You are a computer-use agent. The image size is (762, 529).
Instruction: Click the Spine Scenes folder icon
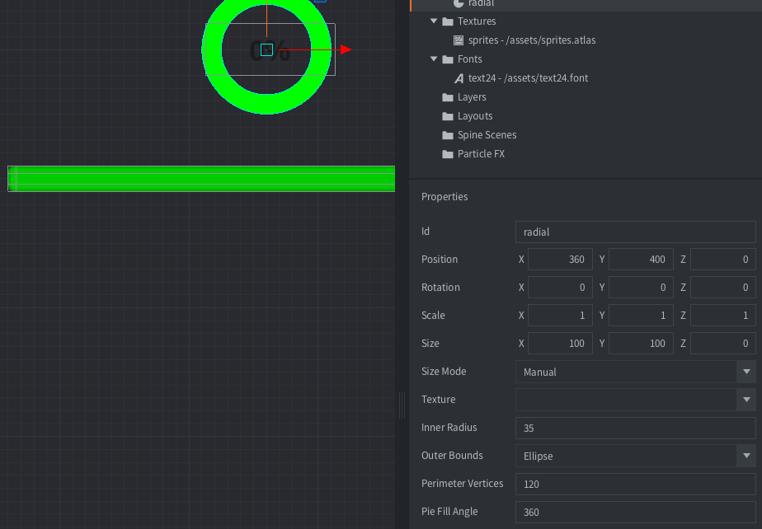448,135
